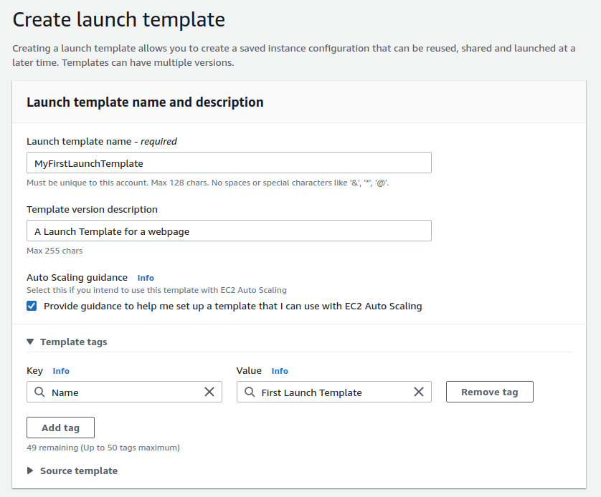Expand the Source template section

tap(30, 471)
